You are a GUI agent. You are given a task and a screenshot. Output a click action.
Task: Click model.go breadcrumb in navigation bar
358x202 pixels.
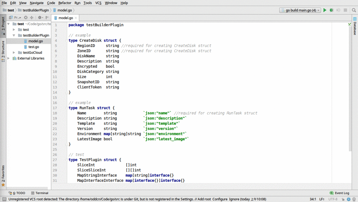[x=62, y=10]
